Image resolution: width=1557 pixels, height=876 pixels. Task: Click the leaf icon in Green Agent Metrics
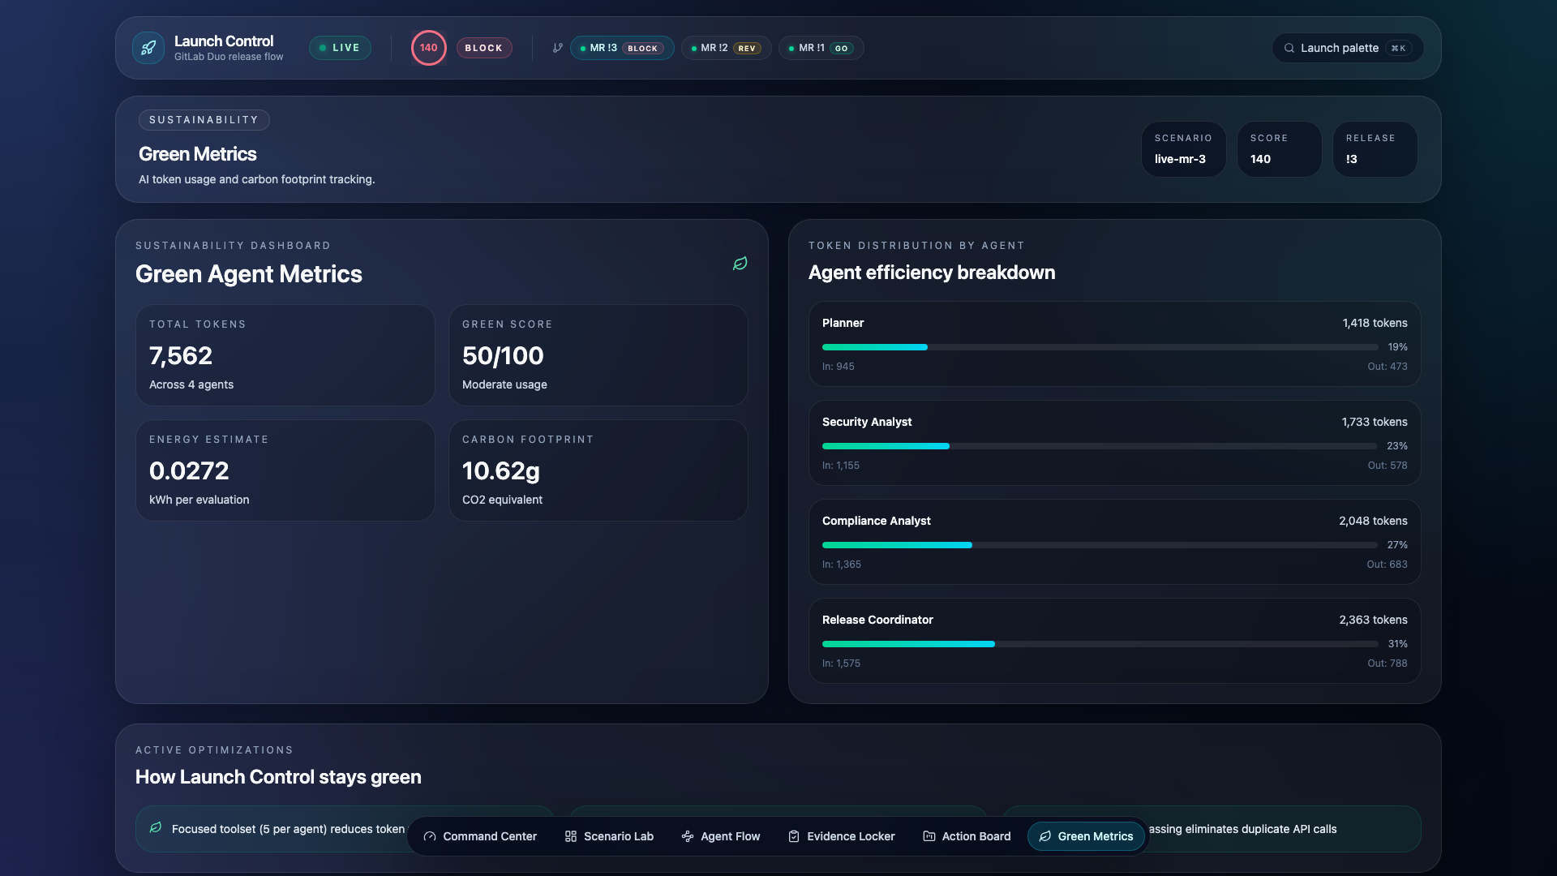[740, 264]
